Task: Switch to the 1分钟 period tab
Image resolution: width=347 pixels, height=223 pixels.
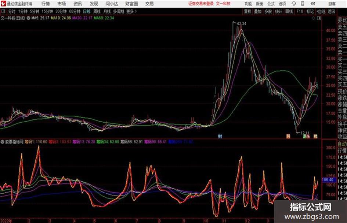Action: (x=23, y=11)
